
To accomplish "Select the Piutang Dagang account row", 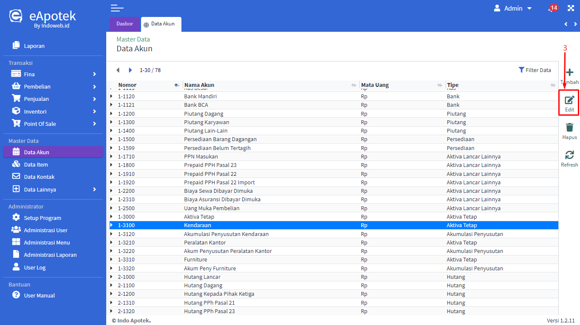I will pyautogui.click(x=204, y=114).
